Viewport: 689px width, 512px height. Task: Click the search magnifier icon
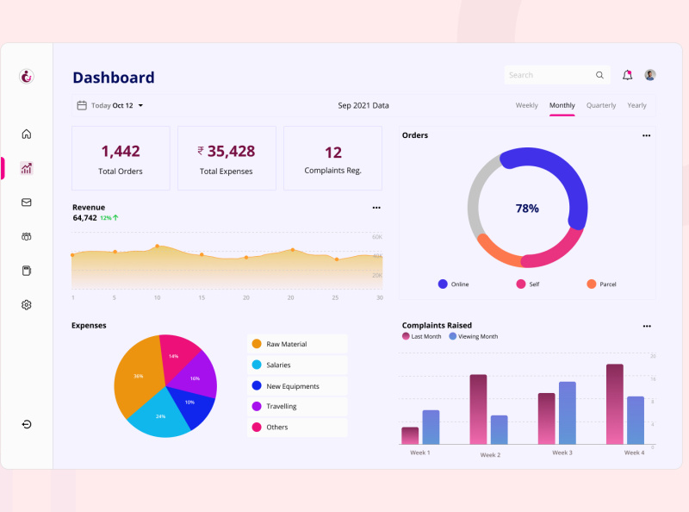599,75
